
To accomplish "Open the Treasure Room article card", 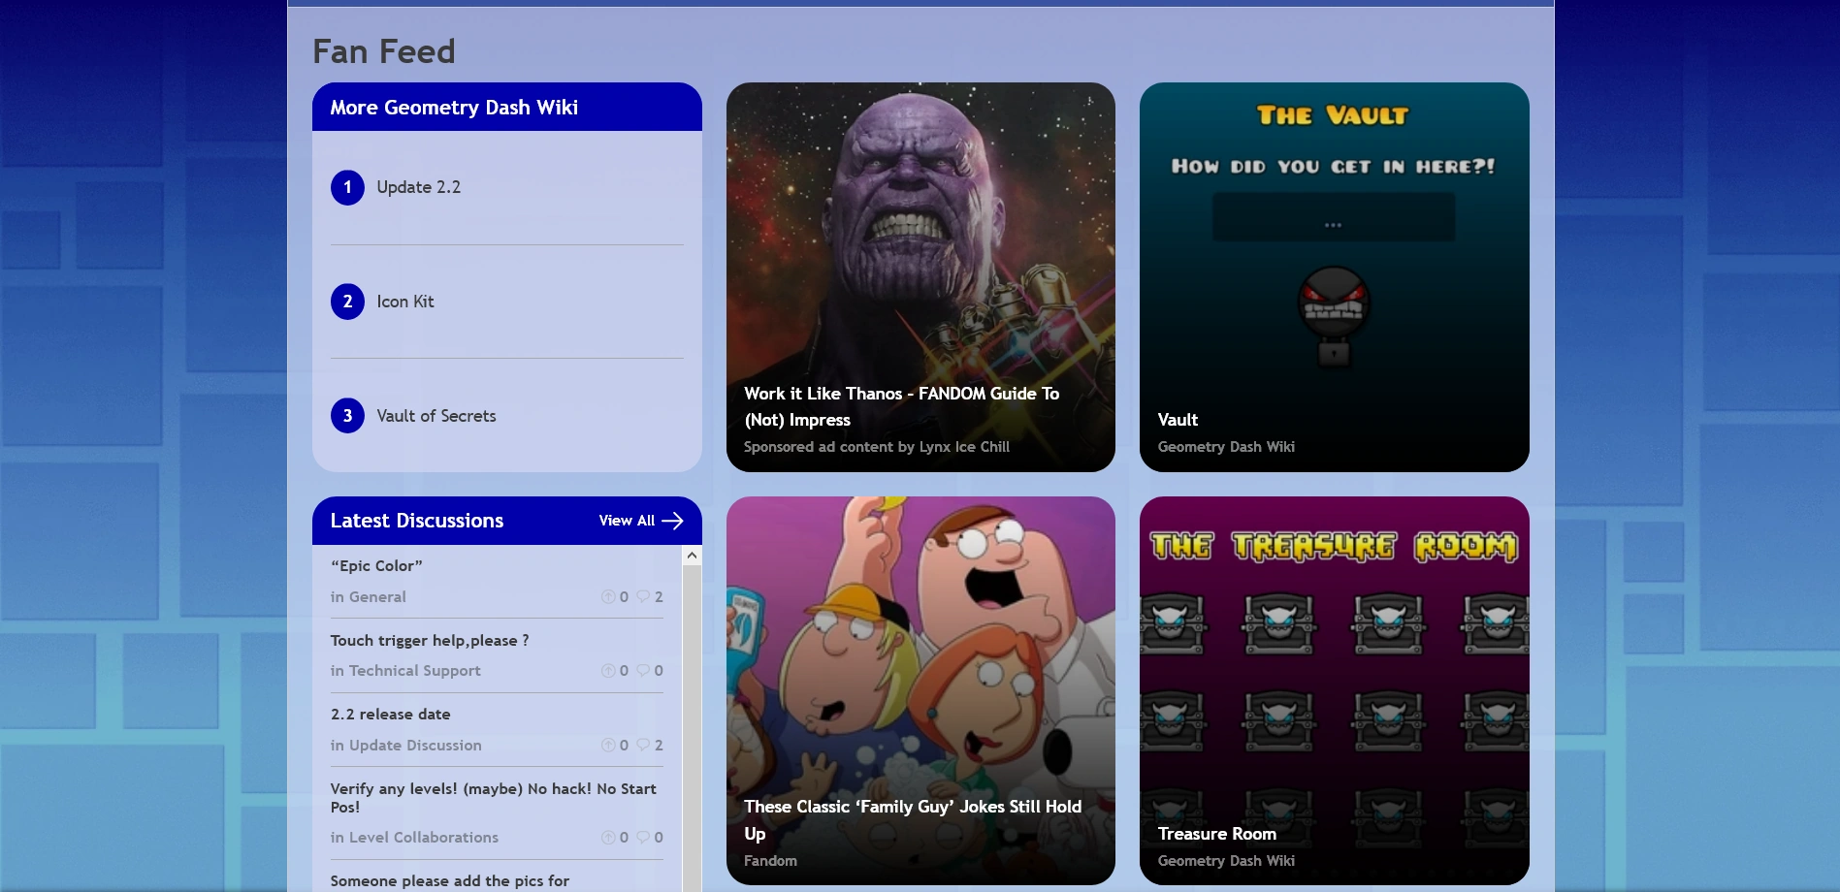I will pyautogui.click(x=1335, y=690).
